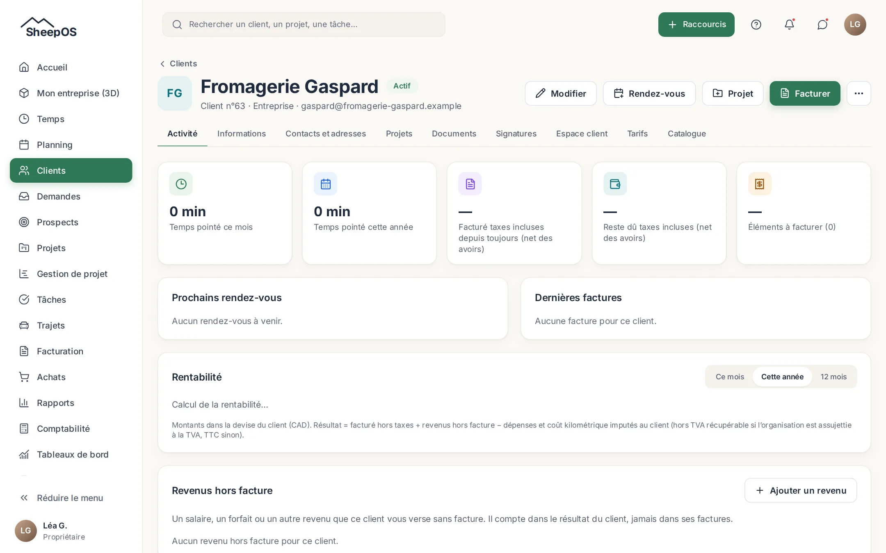Select the 12 mois period toggle
This screenshot has width=886, height=553.
point(833,377)
